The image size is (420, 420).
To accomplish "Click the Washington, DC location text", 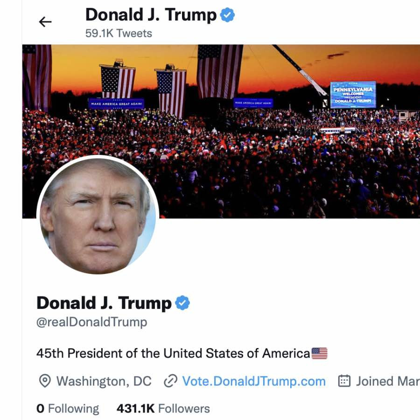I will pos(104,381).
